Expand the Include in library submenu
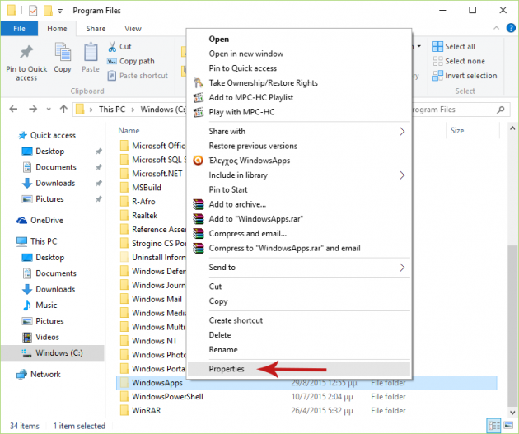The image size is (519, 434). pyautogui.click(x=300, y=175)
